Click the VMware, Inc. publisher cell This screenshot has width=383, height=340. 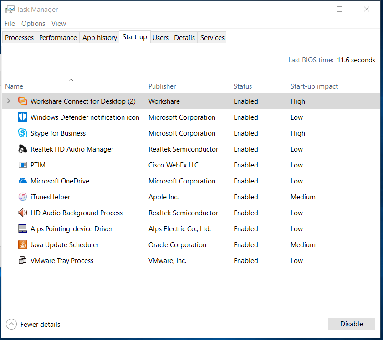[167, 260]
